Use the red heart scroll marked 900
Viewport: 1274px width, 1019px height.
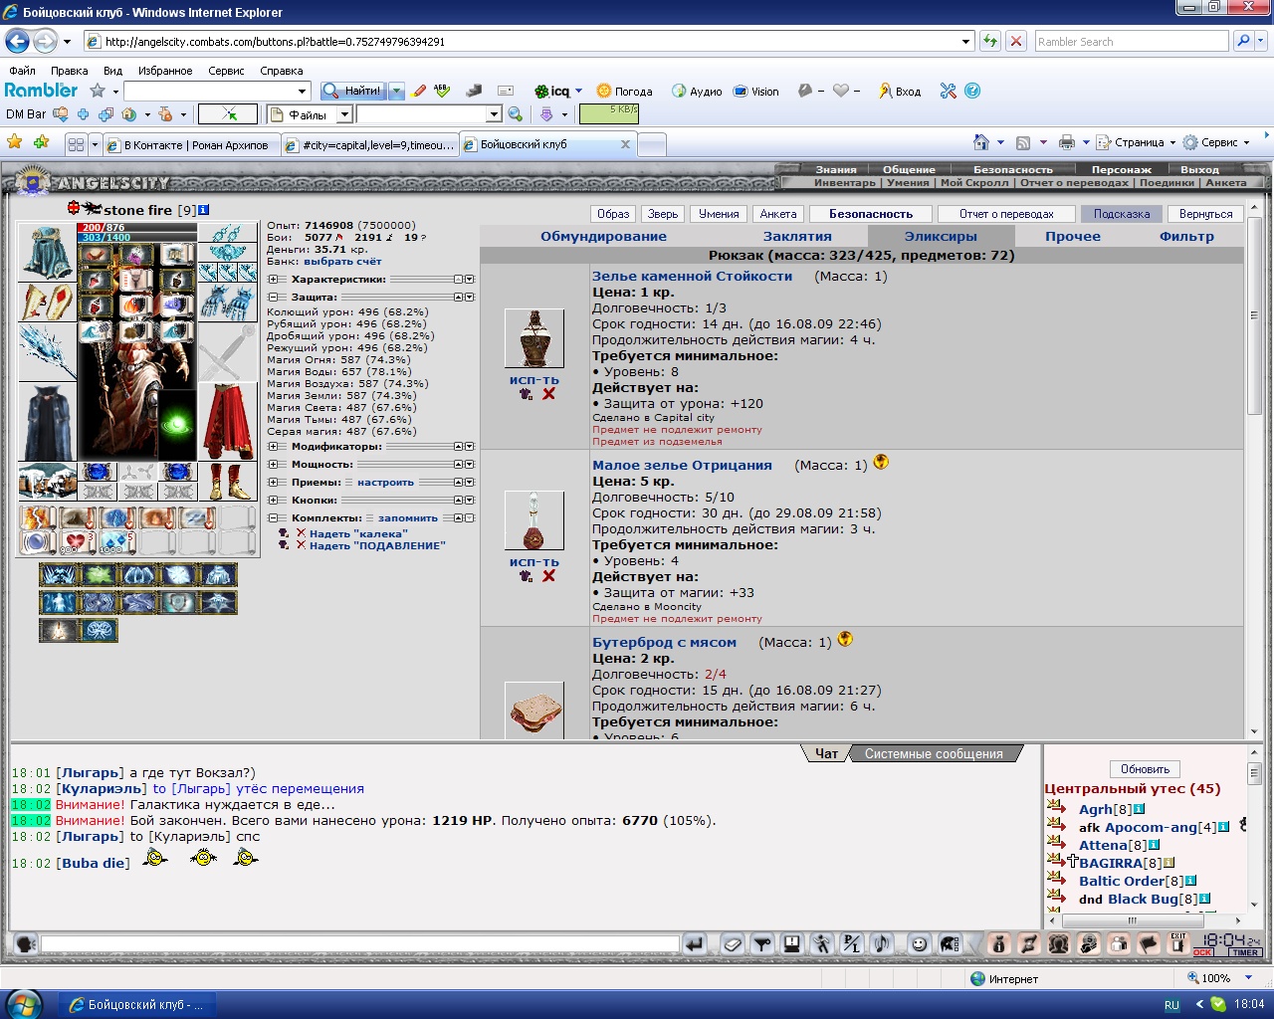(x=76, y=543)
